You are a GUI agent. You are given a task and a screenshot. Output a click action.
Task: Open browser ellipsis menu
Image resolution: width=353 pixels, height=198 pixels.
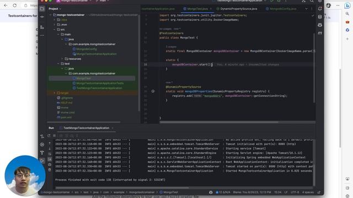[338, 5]
